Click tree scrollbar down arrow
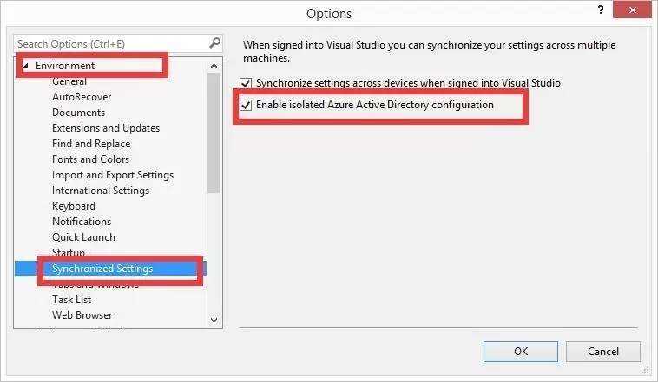The width and height of the screenshot is (658, 382). coord(214,320)
